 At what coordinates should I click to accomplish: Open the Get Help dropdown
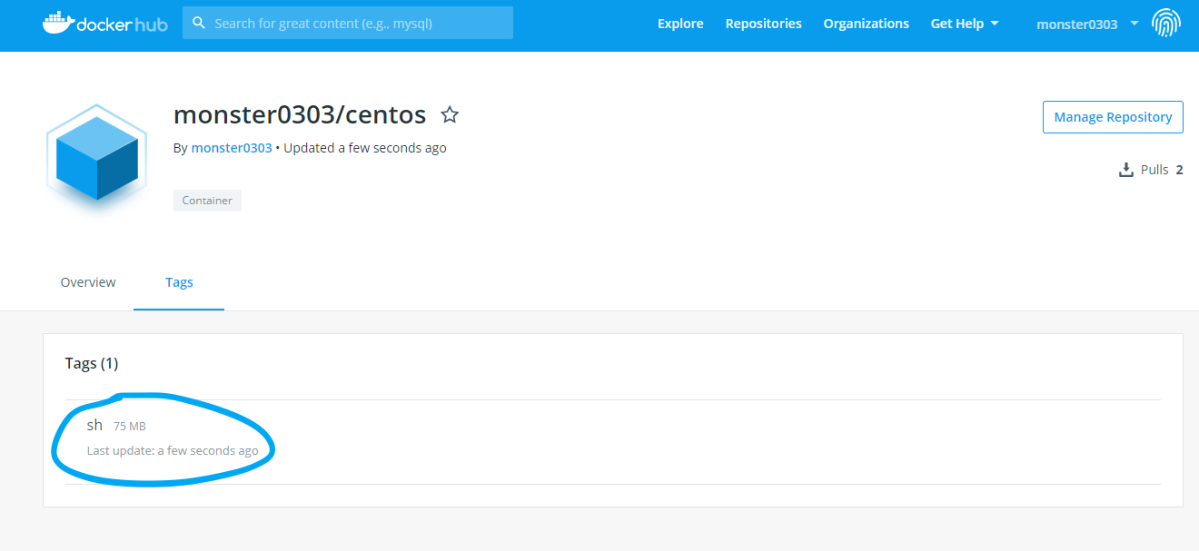(x=965, y=24)
